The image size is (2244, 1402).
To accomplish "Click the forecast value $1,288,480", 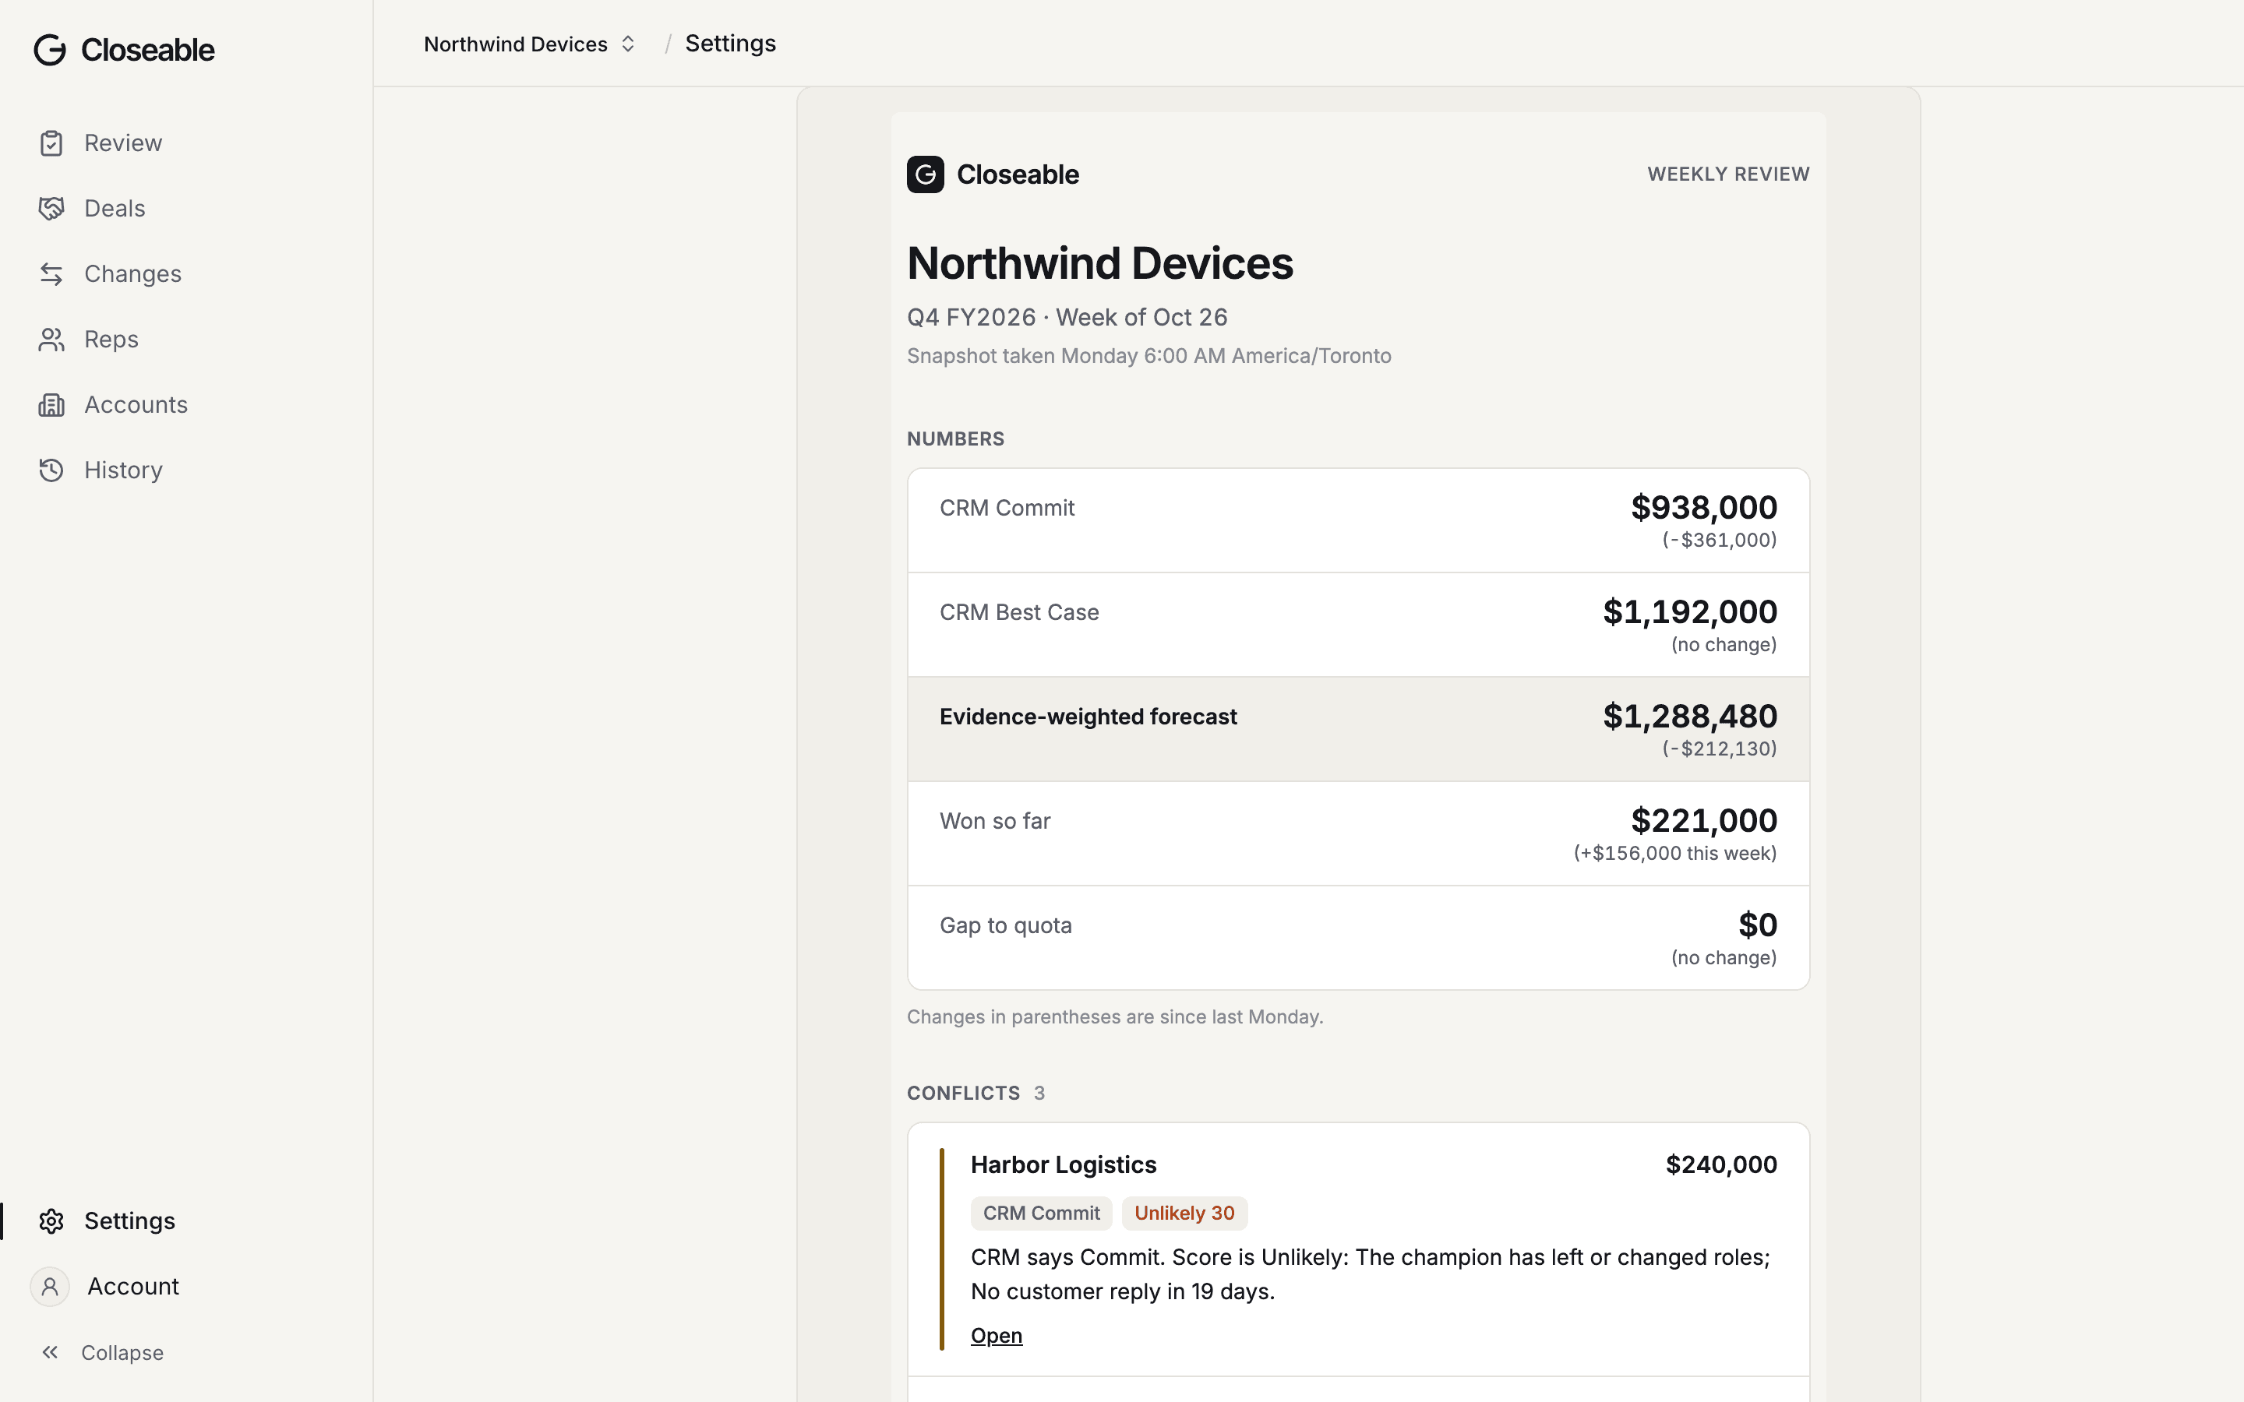I will (x=1691, y=717).
